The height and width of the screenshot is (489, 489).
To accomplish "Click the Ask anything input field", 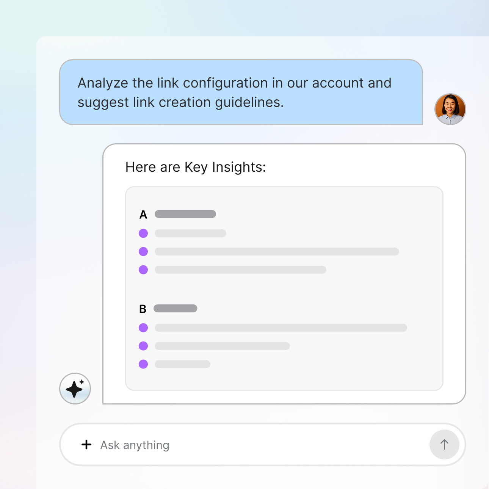I will (258, 445).
